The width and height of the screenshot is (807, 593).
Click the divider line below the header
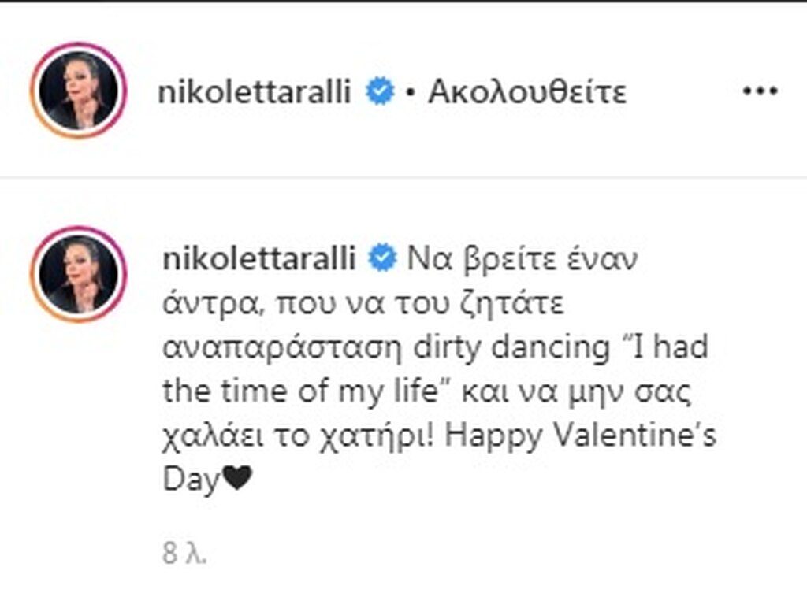point(403,178)
